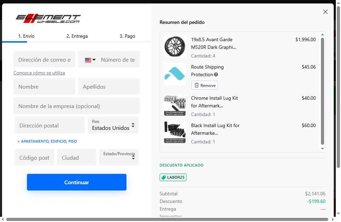Click the $45.06 shipping protection price
Screen dimensions: 341x222
pyautogui.click(x=309, y=67)
